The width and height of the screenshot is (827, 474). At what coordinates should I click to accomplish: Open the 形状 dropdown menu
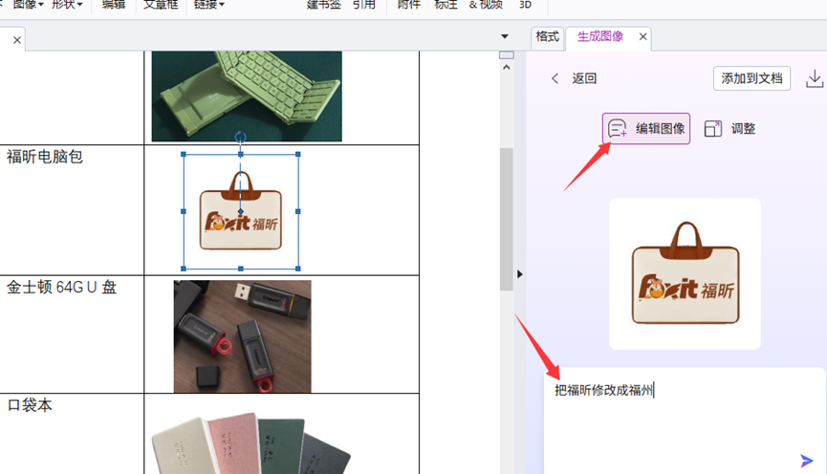[66, 5]
